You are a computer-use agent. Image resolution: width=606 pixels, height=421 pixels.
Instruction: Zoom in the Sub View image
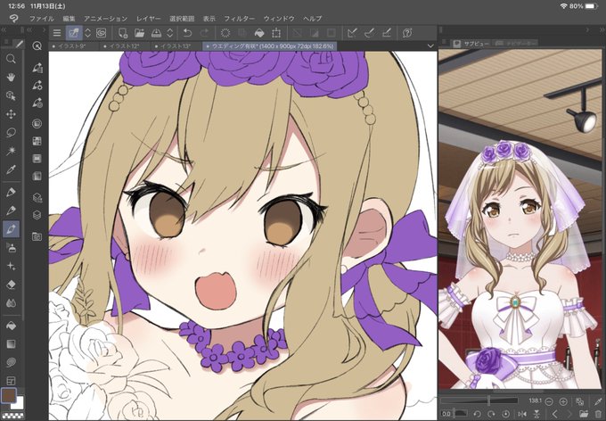pyautogui.click(x=563, y=401)
